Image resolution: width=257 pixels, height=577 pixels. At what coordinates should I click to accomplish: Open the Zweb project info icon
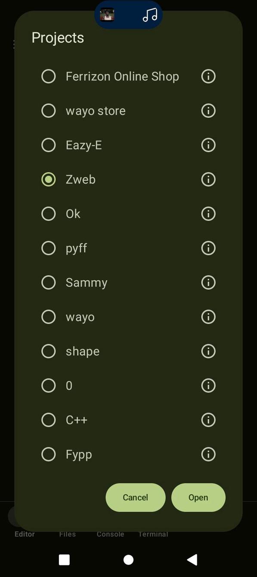208,179
